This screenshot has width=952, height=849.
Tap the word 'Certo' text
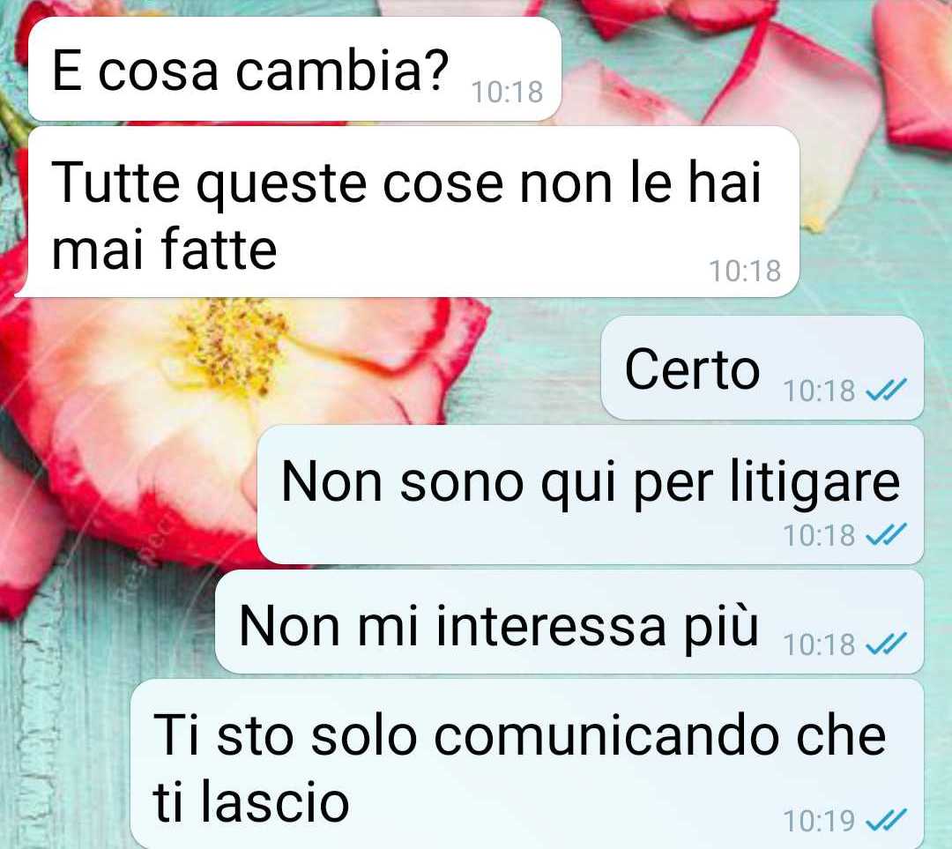click(x=692, y=369)
